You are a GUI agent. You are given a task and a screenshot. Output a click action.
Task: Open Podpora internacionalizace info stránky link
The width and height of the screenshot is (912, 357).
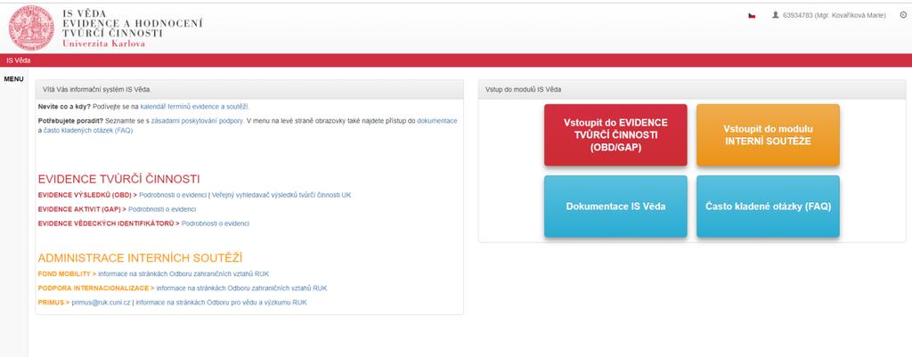coord(241,288)
